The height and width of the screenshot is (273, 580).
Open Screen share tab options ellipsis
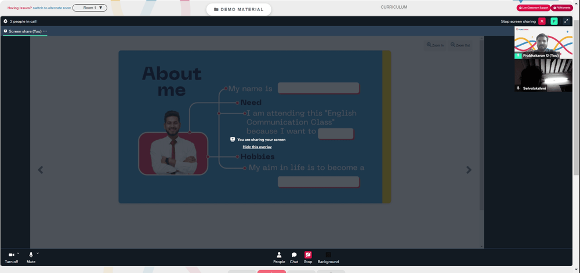[45, 31]
